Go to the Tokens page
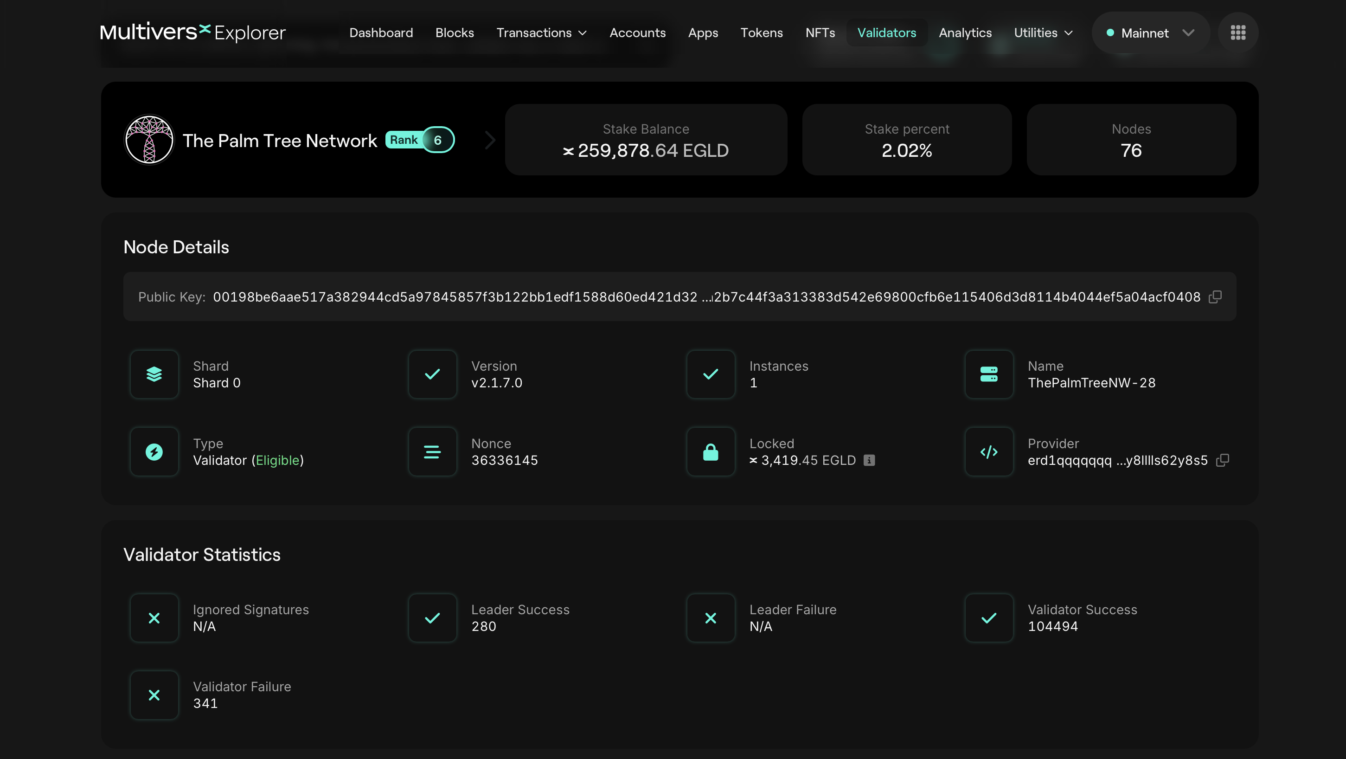1346x759 pixels. [x=761, y=32]
